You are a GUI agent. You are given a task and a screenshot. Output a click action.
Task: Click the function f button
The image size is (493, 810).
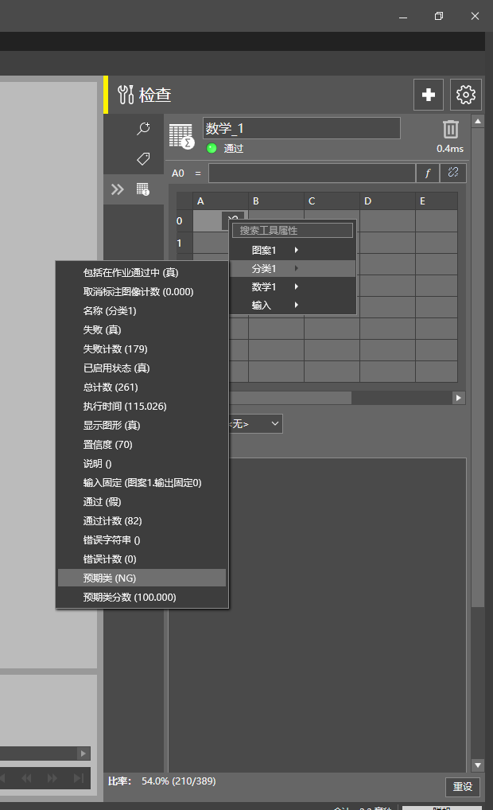(x=428, y=173)
